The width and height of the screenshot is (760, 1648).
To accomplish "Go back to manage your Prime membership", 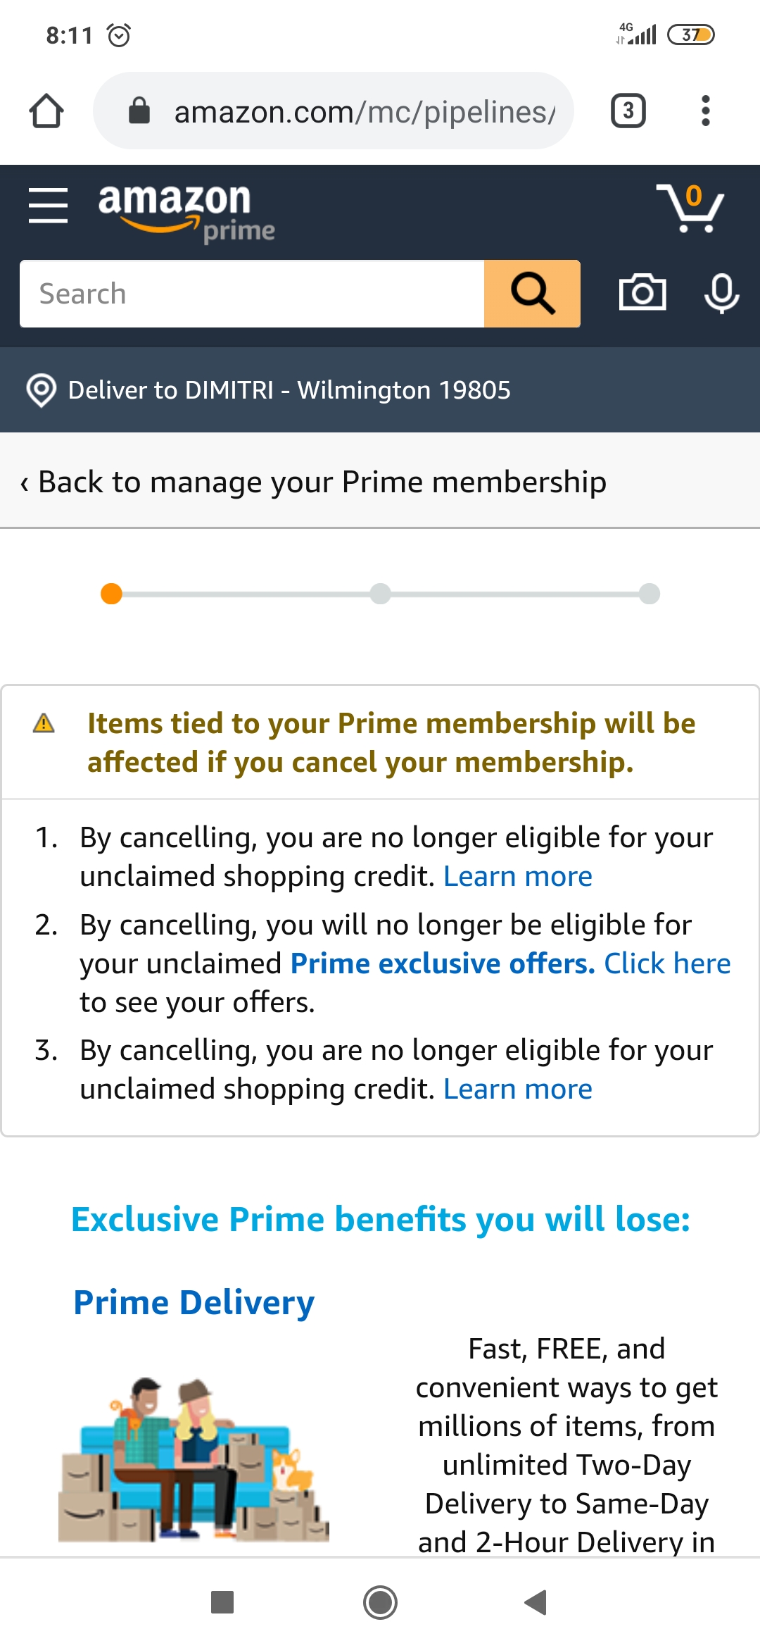I will click(314, 482).
